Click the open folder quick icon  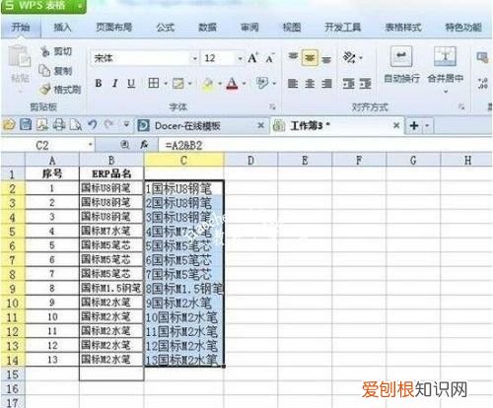[x=9, y=125]
